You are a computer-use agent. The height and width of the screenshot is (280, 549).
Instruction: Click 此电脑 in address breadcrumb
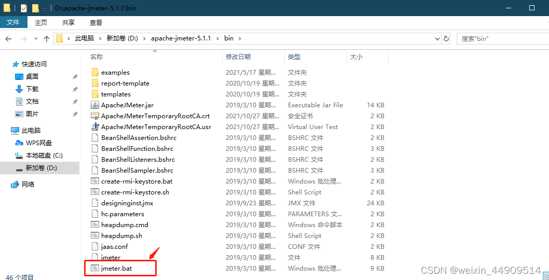click(85, 38)
